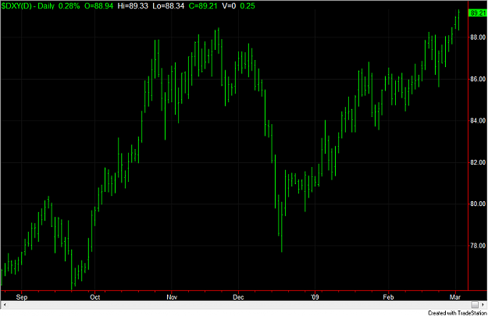Click the O=88.94 open value
This screenshot has width=488, height=316.
click(x=98, y=6)
